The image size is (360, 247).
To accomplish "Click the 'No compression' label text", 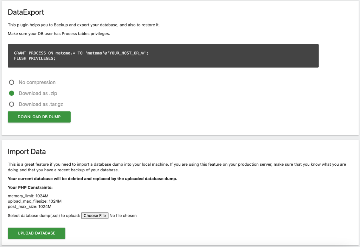I will click(x=37, y=82).
